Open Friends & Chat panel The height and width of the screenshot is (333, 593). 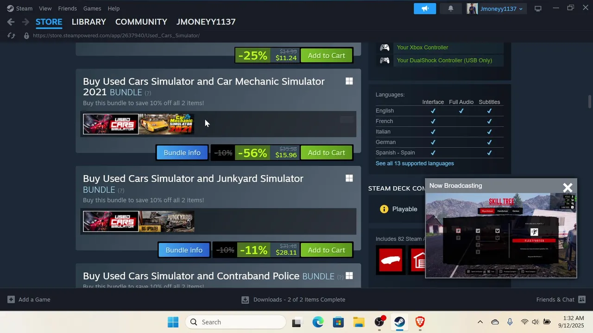561,300
